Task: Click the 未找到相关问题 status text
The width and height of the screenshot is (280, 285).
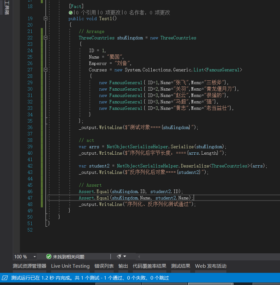Action: coord(69,256)
